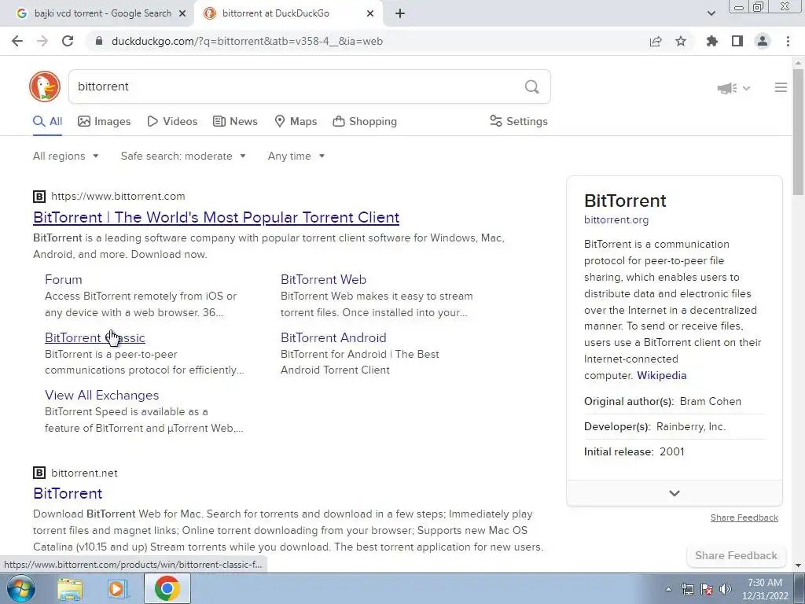The height and width of the screenshot is (604, 805).
Task: Open the BitTorrent Classic sitelink
Action: coord(95,338)
